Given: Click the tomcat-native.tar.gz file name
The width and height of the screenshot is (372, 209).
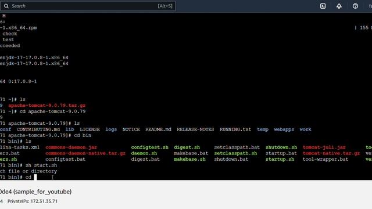Looking at the screenshot, I should (331, 153).
